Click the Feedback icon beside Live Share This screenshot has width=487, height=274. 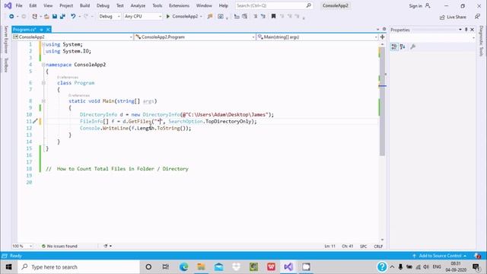(477, 17)
